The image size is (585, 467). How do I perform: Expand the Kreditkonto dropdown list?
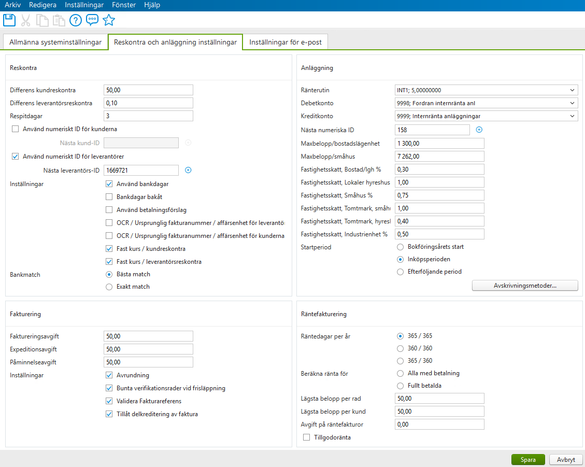tap(573, 116)
